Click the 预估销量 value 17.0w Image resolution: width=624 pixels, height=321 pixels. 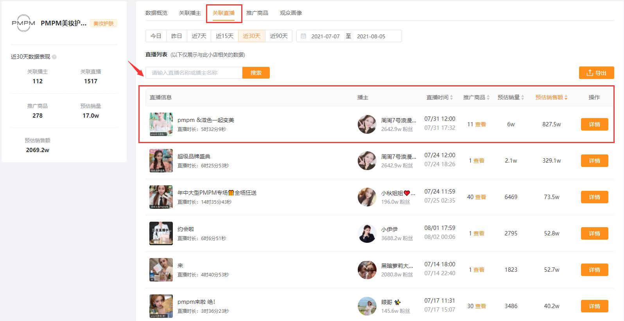tap(91, 116)
